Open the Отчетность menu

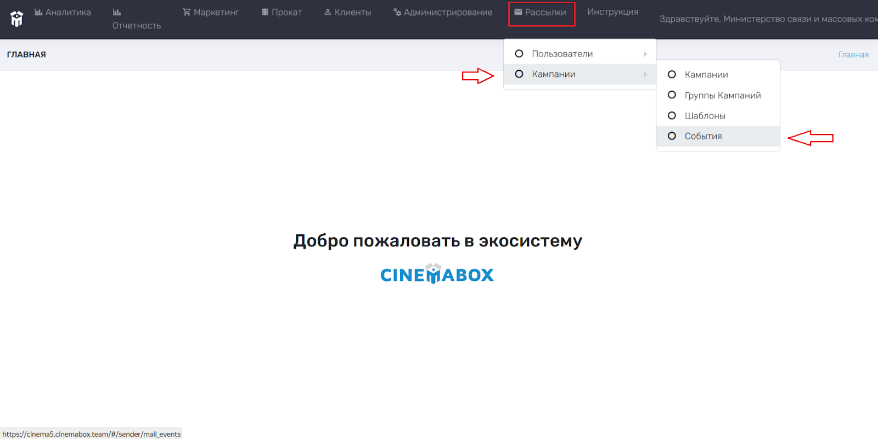pyautogui.click(x=137, y=19)
